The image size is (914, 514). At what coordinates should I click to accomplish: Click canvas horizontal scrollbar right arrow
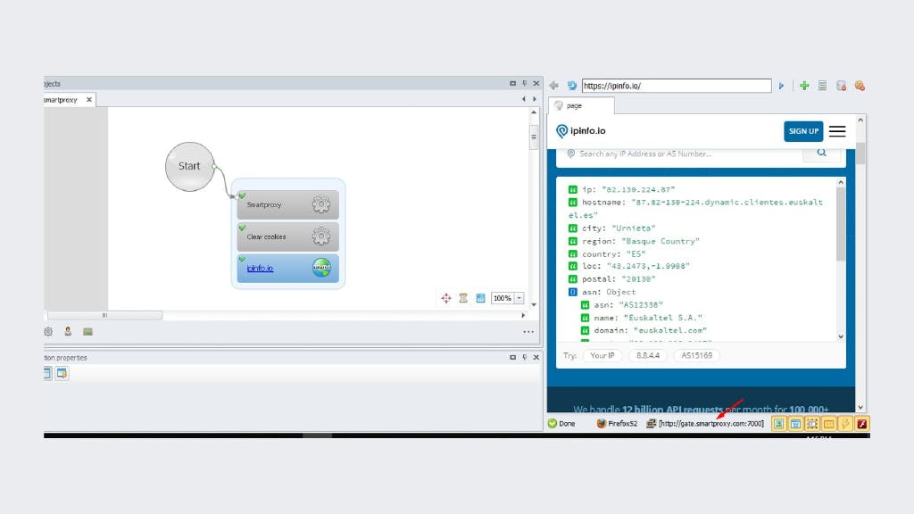click(x=523, y=315)
